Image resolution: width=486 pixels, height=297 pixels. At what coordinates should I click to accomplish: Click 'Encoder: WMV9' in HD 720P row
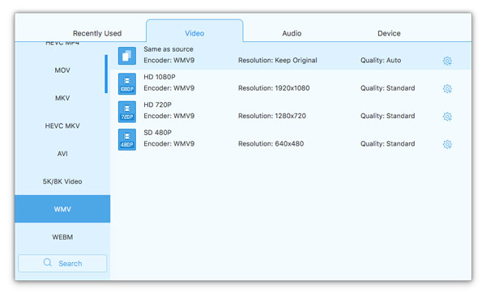tap(169, 116)
